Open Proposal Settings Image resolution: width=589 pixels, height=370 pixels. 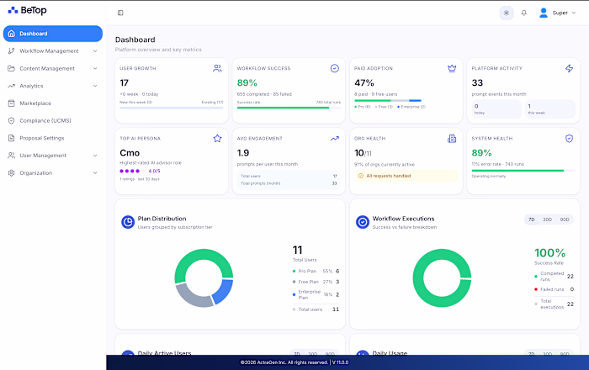pos(52,138)
